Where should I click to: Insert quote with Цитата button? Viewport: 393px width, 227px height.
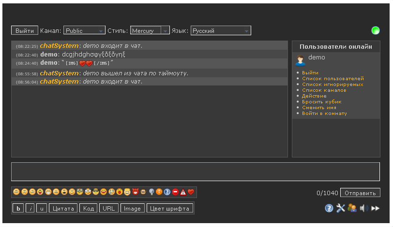click(x=63, y=208)
